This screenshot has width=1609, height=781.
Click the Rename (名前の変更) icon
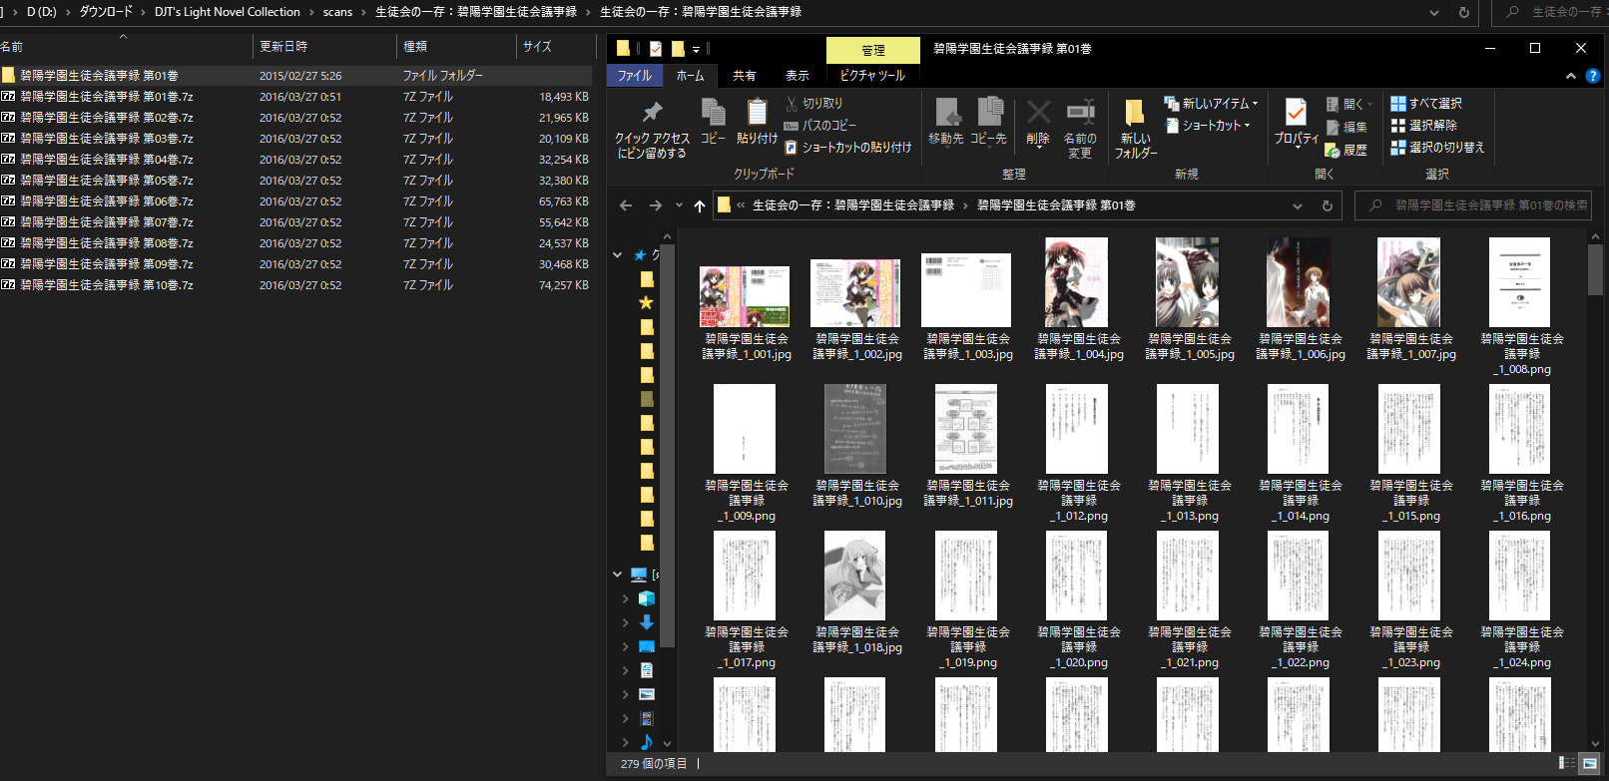coord(1079,113)
